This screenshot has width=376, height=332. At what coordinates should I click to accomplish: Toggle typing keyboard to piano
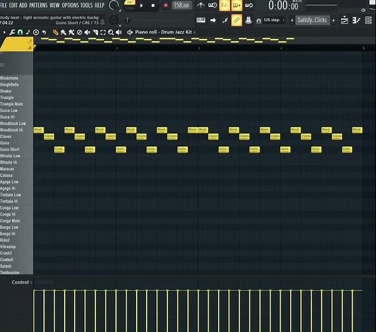tap(201, 20)
